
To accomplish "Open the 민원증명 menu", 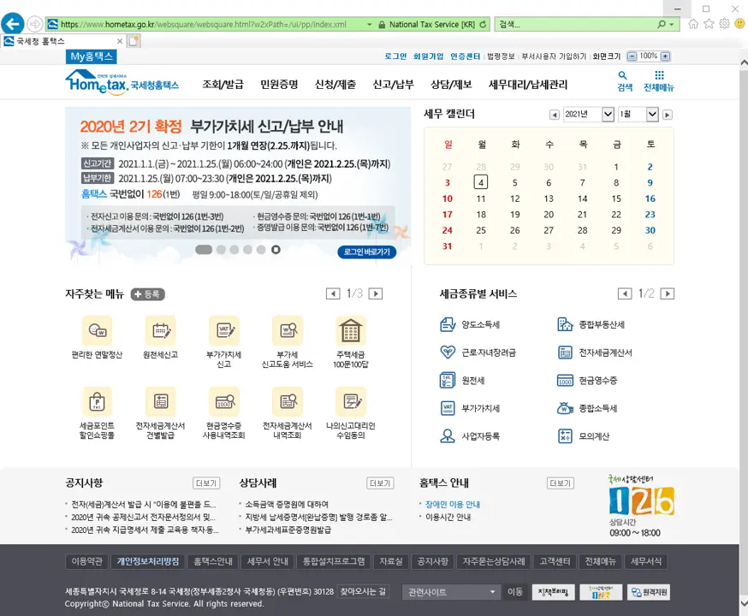I will 279,85.
